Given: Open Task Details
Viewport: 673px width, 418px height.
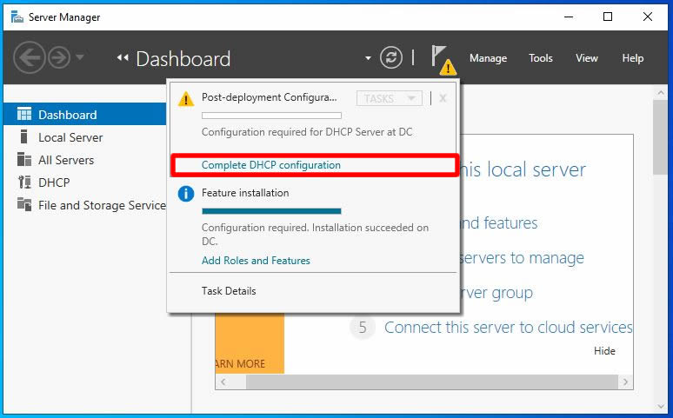Looking at the screenshot, I should coord(229,291).
